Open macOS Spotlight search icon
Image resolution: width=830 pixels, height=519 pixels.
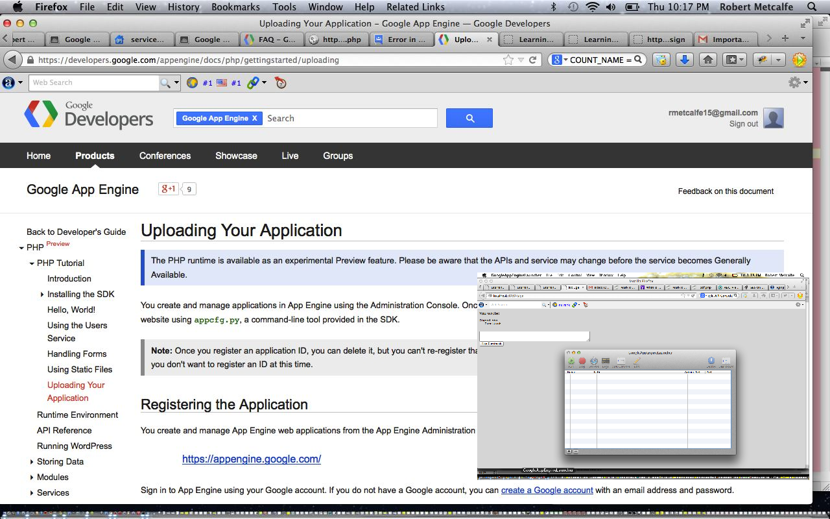(812, 7)
